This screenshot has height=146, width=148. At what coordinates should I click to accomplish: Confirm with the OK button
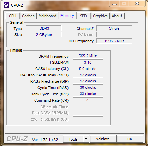(x=130, y=139)
